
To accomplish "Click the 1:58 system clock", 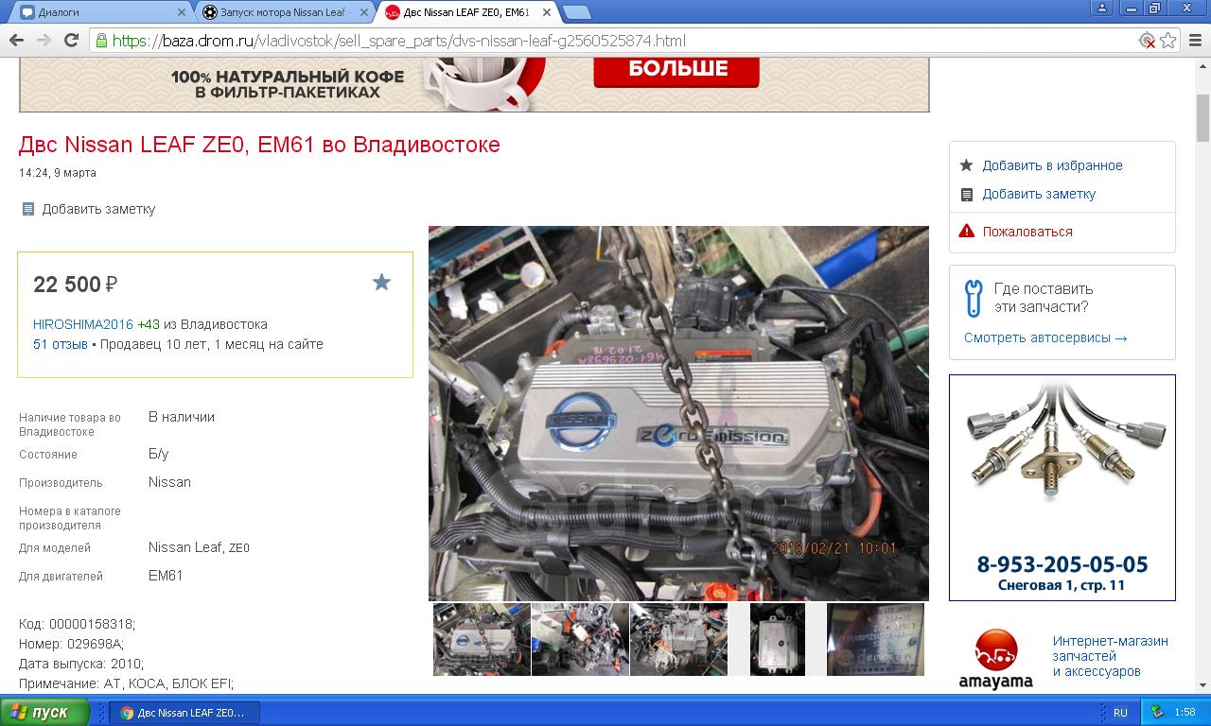I will pos(1185,713).
